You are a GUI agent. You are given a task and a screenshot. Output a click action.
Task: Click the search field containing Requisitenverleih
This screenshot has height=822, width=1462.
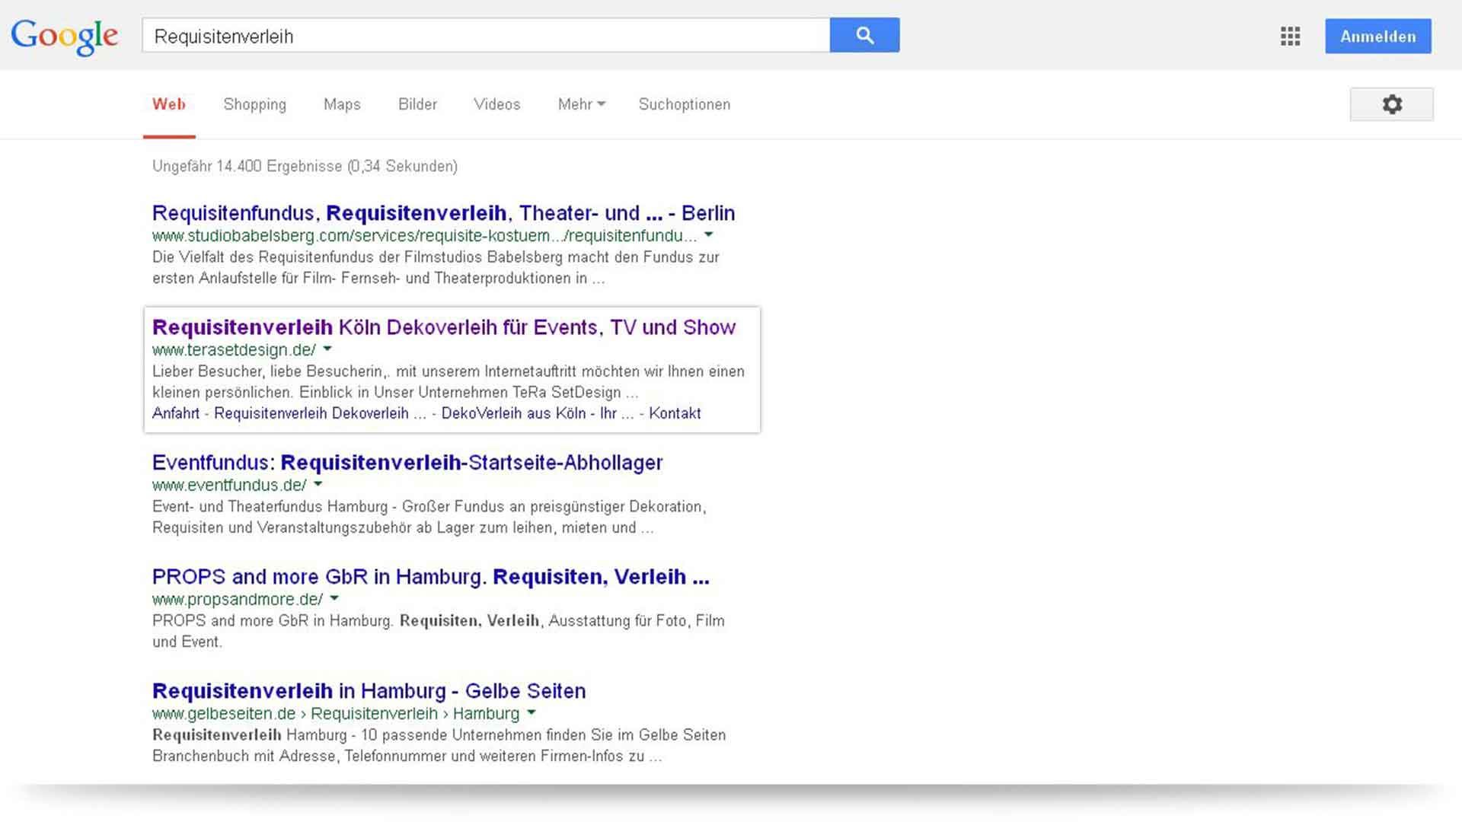[485, 36]
